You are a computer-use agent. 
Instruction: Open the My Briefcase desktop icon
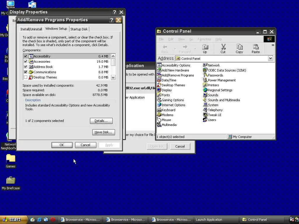[x=11, y=183]
